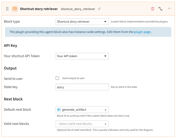This screenshot has width=177, height=139.
Task: Click the shortcut_story_retriever block ID text
Action: coord(78,9)
